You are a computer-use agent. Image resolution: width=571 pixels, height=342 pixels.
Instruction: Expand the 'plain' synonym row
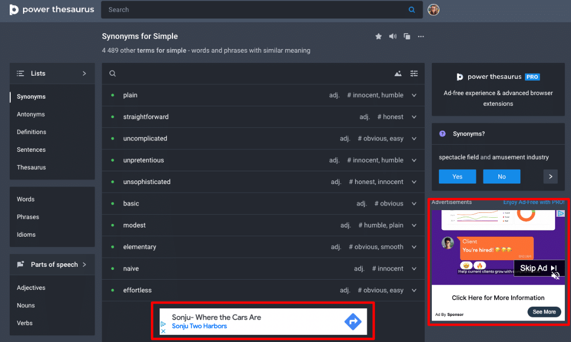click(x=414, y=95)
